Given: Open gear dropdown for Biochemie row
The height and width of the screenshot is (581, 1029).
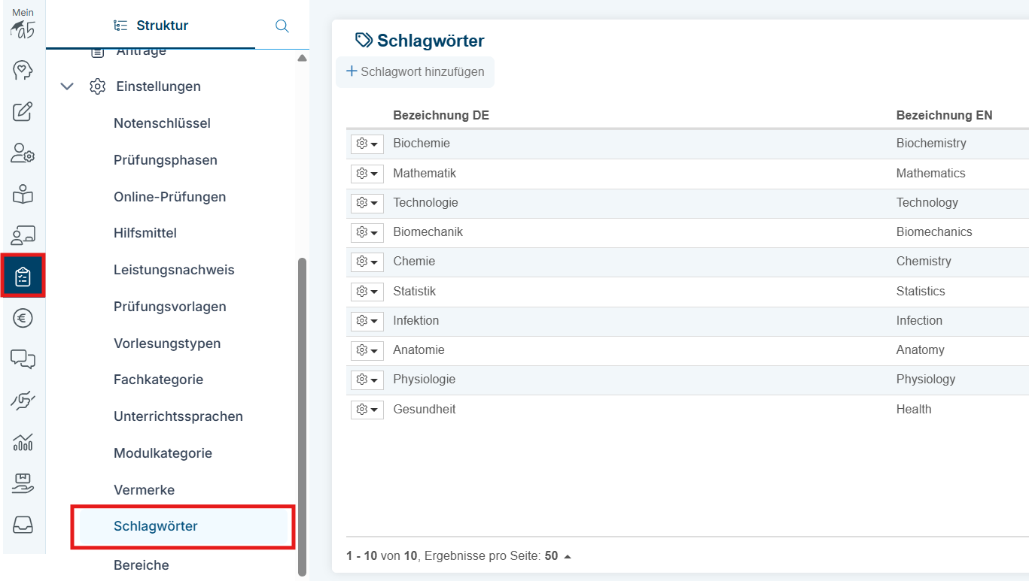Looking at the screenshot, I should click(x=367, y=144).
